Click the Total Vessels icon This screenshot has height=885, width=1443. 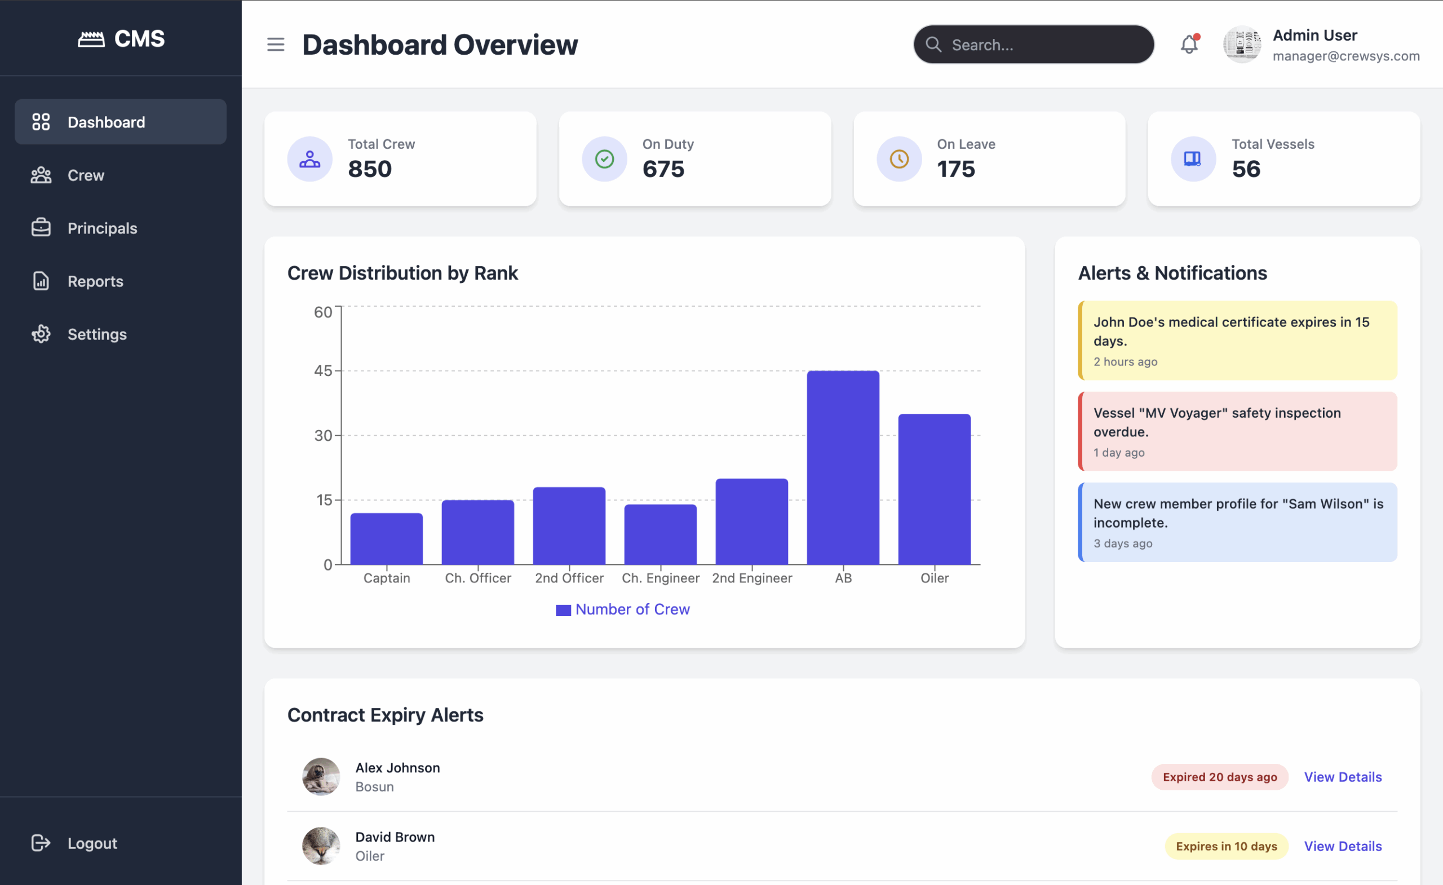click(x=1193, y=159)
